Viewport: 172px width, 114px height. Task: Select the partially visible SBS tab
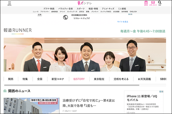pos(163,79)
